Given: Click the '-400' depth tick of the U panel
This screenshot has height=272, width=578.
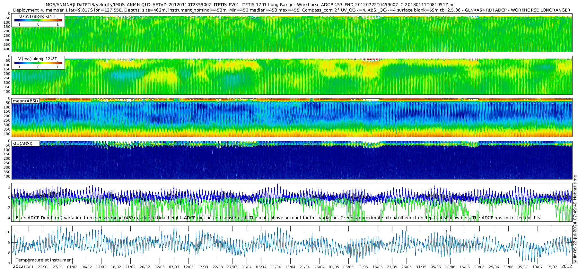Looking at the screenshot, I should pyautogui.click(x=7, y=49).
